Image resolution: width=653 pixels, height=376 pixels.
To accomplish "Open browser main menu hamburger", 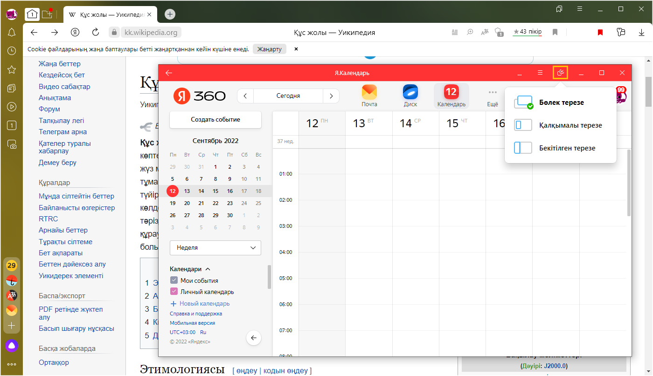I will point(580,9).
